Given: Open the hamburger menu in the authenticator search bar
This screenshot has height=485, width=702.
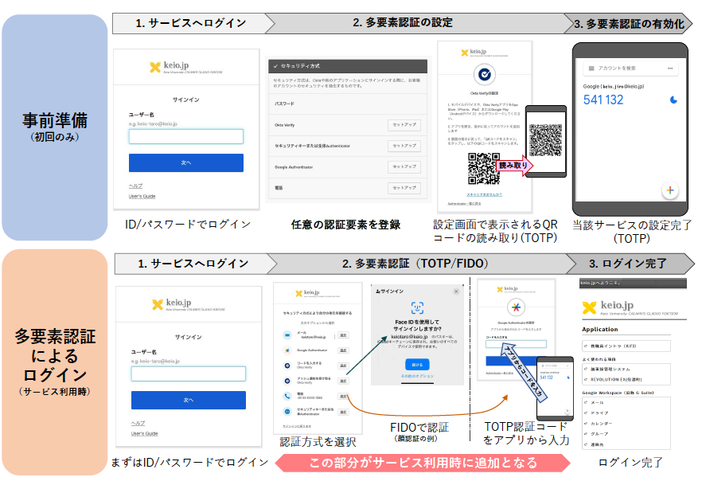Looking at the screenshot, I should click(x=592, y=69).
